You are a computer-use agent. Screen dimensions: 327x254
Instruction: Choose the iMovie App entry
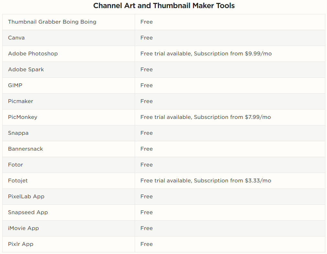point(24,228)
